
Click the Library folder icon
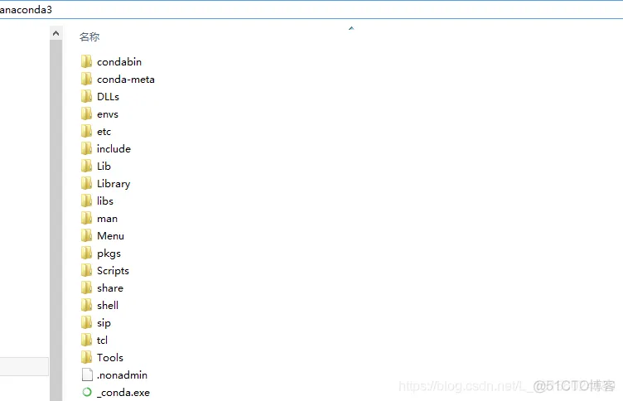(86, 184)
